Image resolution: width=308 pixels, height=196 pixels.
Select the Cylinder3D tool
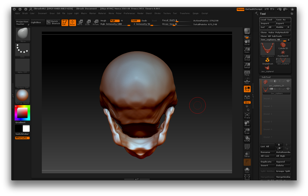283,46
